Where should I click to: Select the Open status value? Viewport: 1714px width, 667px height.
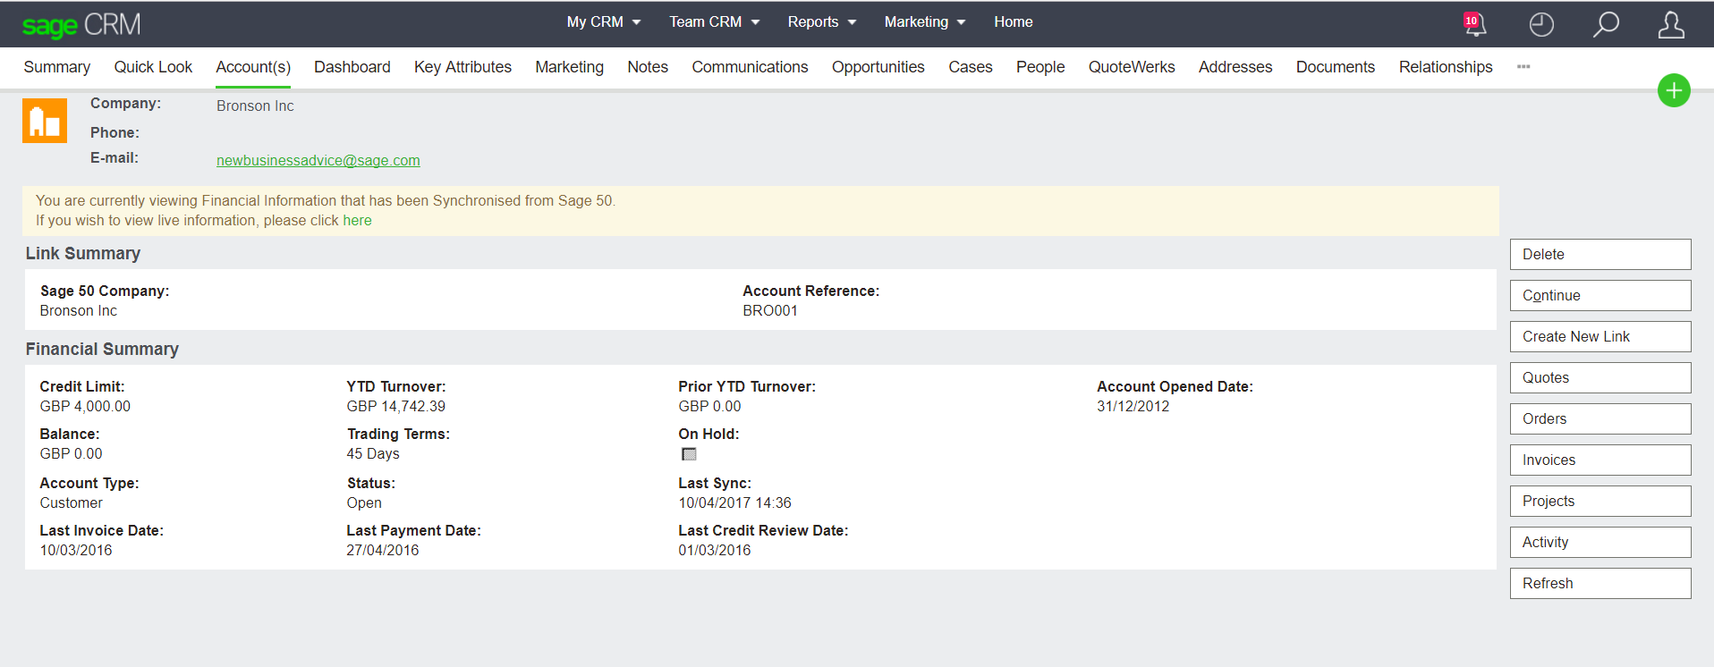click(x=364, y=503)
